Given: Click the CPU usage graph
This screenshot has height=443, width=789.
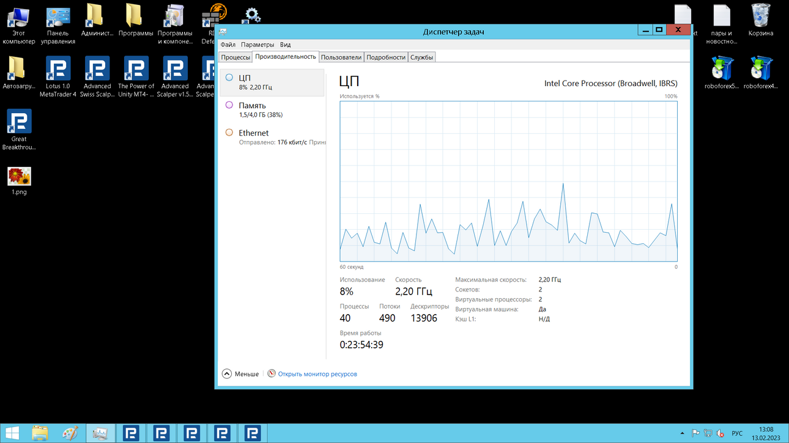Looking at the screenshot, I should click(508, 181).
